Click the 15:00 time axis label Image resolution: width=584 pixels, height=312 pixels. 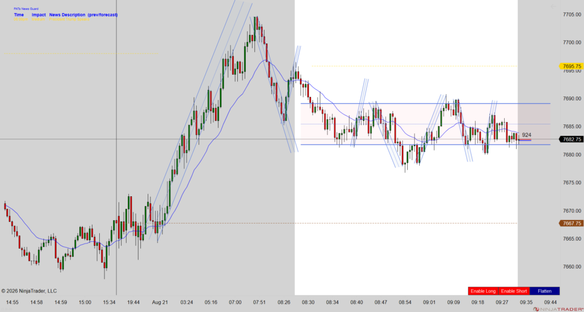click(85, 302)
